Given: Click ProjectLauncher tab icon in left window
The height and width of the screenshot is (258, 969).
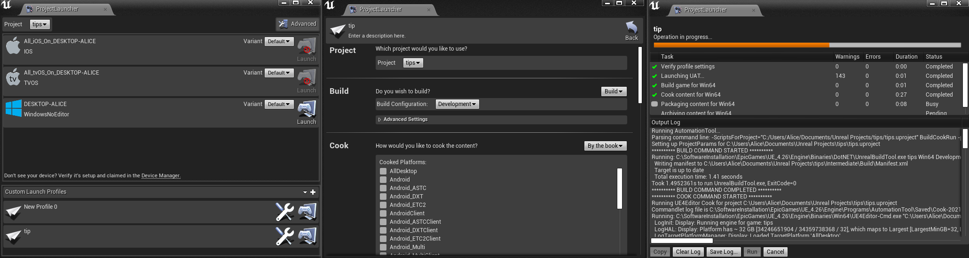Looking at the screenshot, I should pyautogui.click(x=30, y=9).
